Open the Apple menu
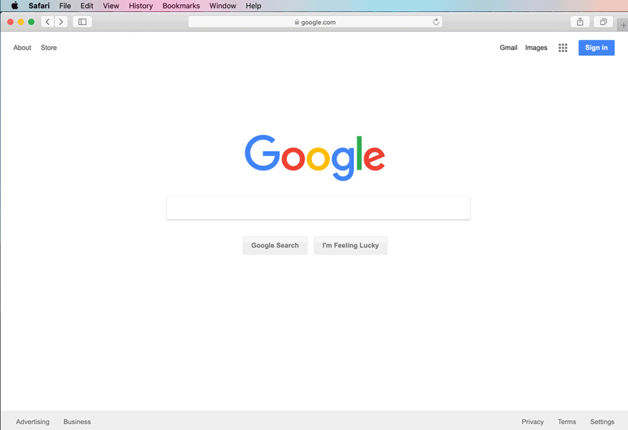 [x=14, y=6]
